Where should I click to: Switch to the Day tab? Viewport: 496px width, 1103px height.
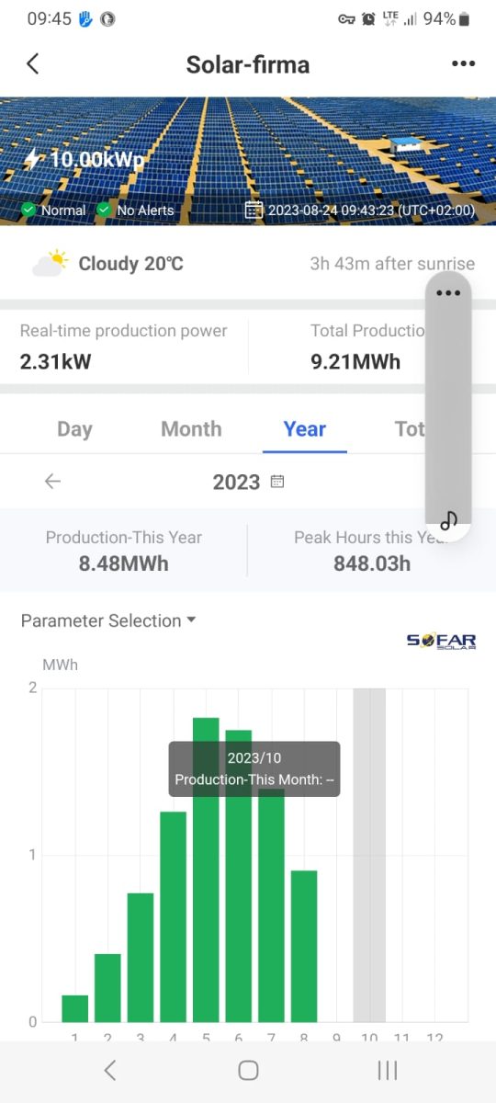74,429
